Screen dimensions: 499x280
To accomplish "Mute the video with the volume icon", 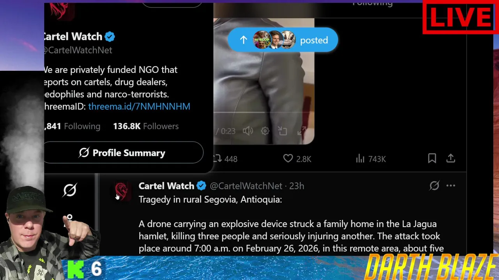I will point(248,131).
